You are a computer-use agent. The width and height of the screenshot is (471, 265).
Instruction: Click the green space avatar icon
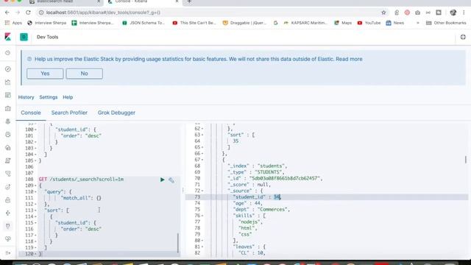[24, 37]
